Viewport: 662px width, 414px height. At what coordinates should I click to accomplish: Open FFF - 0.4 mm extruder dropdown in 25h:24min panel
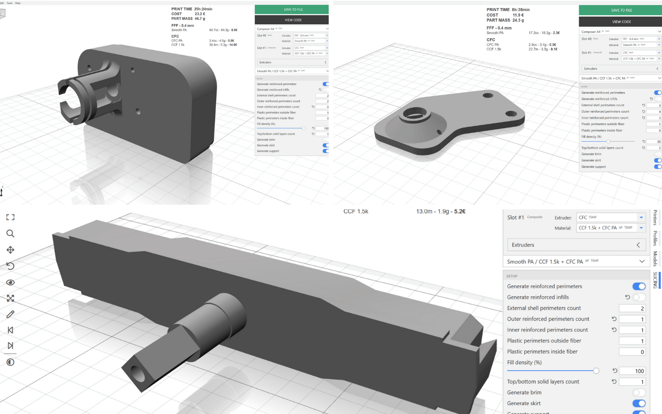(311, 35)
